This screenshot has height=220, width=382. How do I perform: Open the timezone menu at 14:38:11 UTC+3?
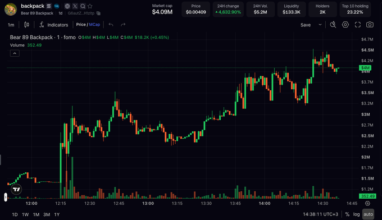click(x=320, y=214)
